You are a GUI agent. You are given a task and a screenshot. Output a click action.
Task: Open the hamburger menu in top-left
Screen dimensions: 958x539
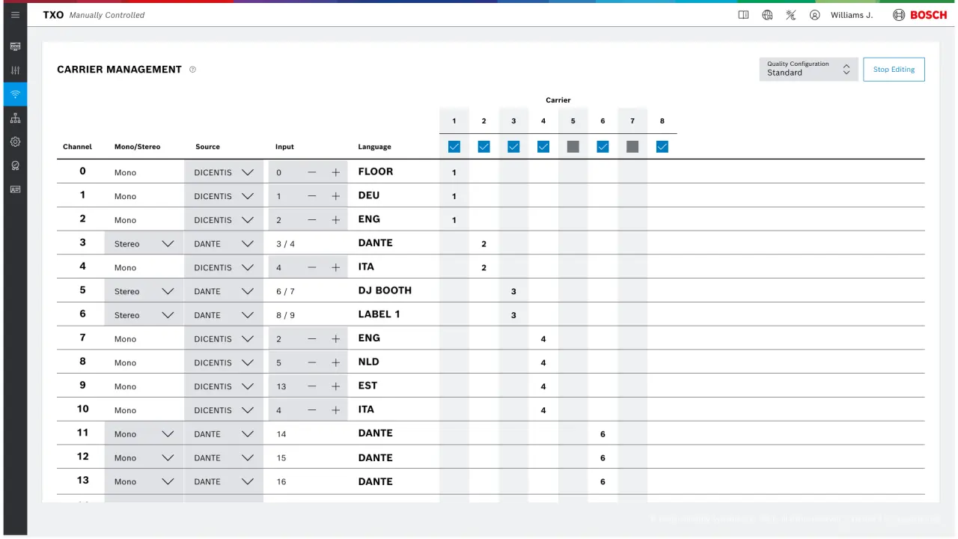coord(15,15)
